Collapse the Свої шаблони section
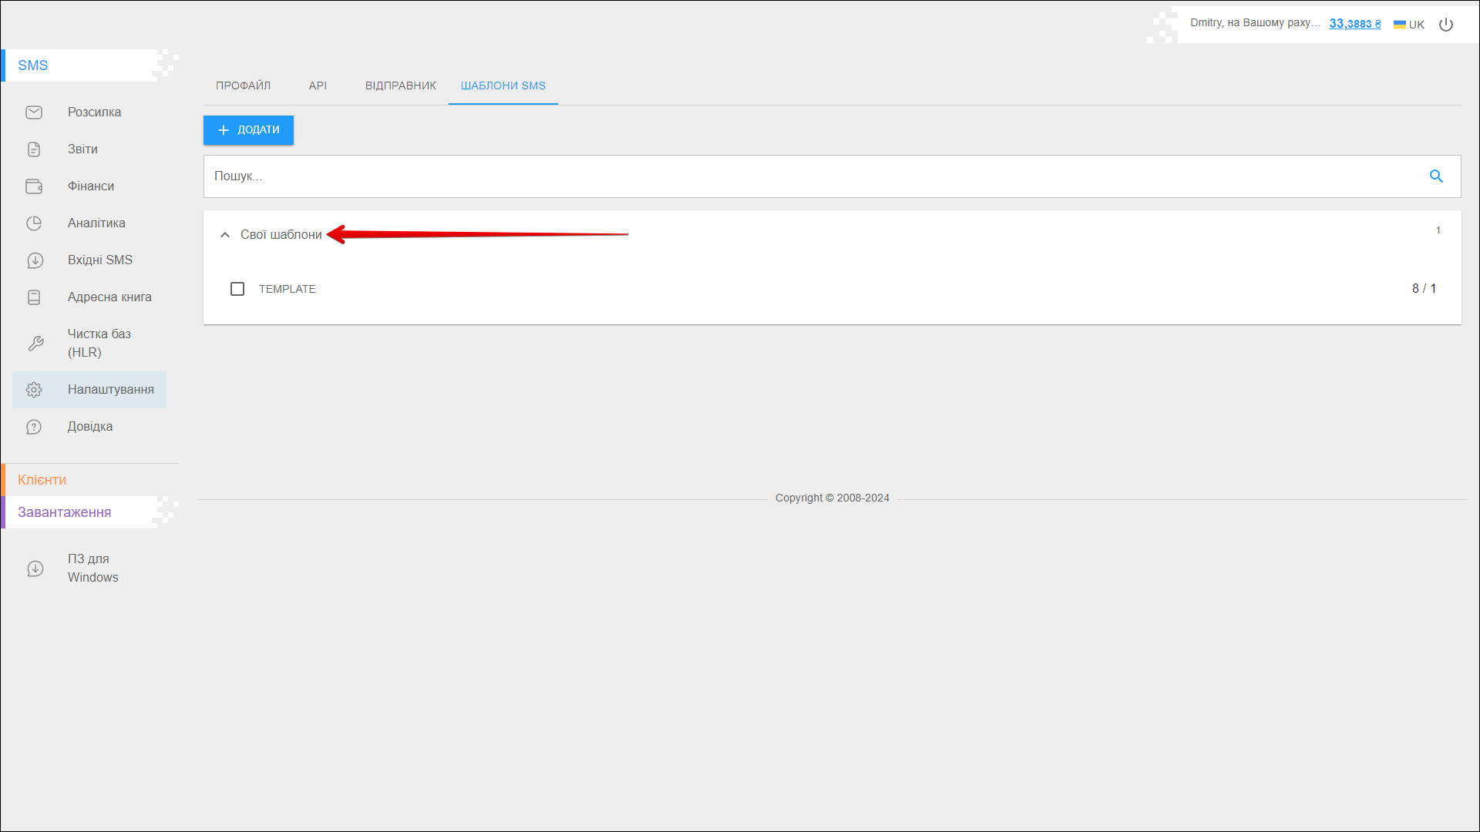The width and height of the screenshot is (1480, 832). pyautogui.click(x=225, y=235)
